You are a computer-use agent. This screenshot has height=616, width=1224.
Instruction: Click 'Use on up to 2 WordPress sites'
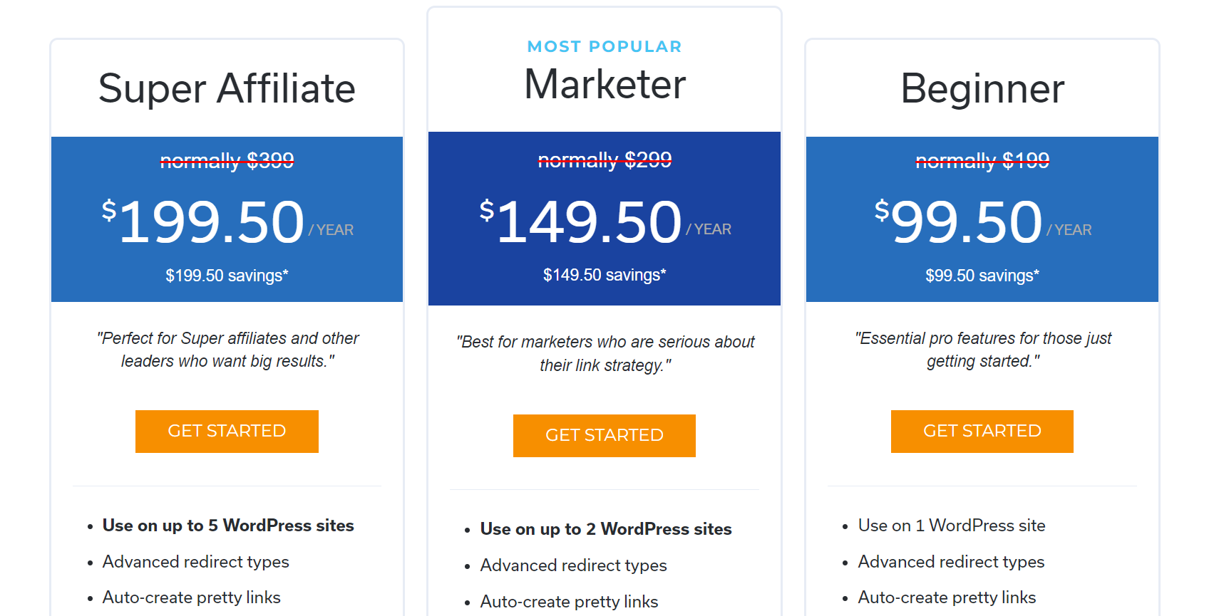click(x=606, y=529)
